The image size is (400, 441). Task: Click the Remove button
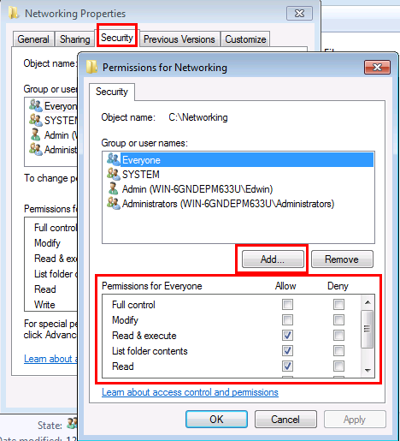(342, 259)
